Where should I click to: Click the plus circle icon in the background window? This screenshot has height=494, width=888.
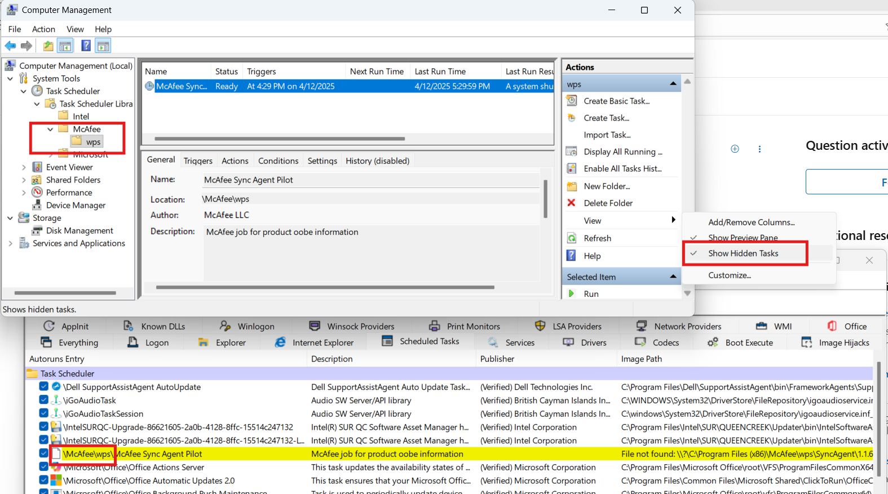[735, 149]
